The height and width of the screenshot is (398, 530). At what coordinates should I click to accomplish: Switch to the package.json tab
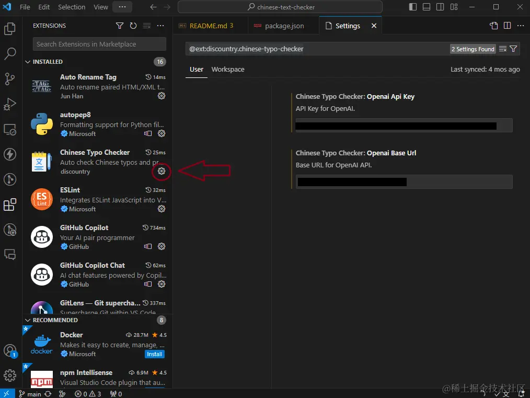(284, 26)
